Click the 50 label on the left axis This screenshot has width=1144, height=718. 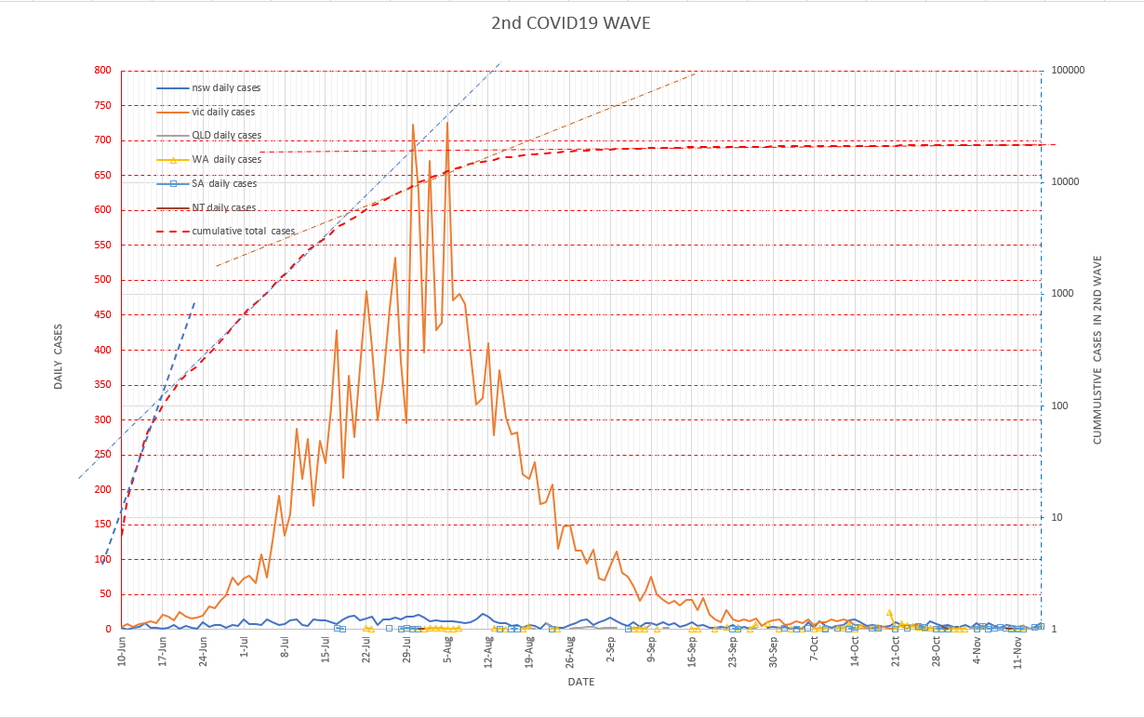pos(104,594)
